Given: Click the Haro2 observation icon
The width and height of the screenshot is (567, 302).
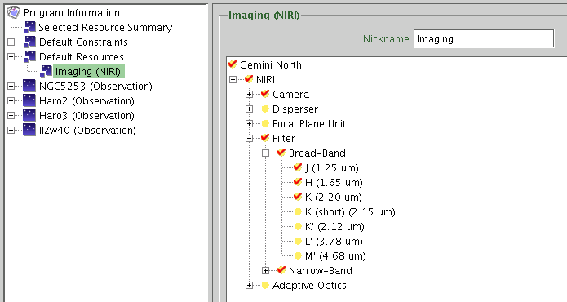Looking at the screenshot, I should click(29, 101).
